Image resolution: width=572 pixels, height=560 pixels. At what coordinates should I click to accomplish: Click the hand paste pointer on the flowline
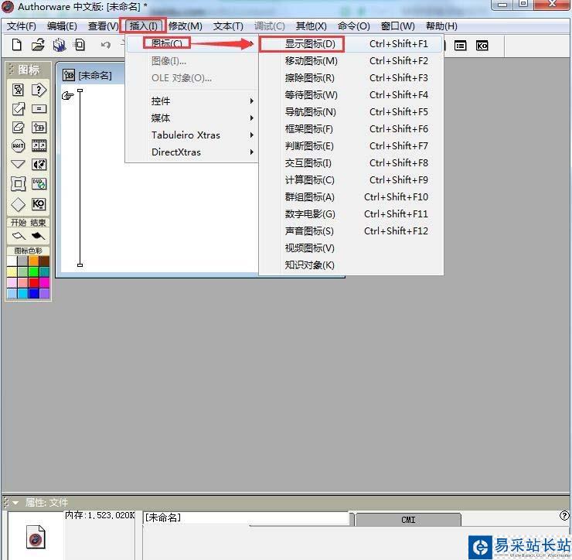[68, 96]
